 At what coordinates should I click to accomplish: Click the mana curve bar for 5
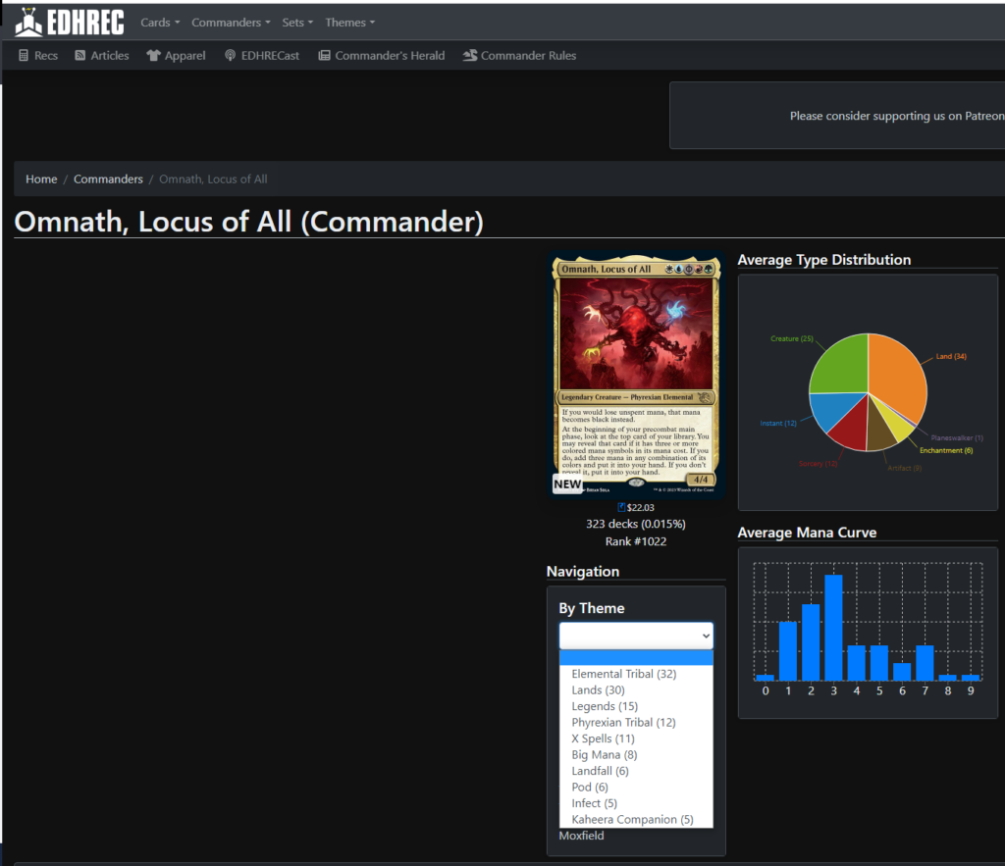point(879,663)
